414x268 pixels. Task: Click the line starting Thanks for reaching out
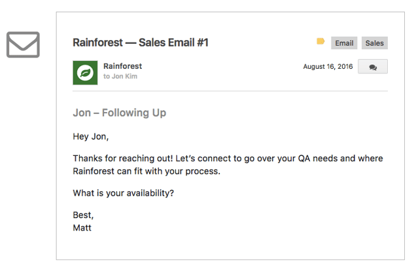pos(228,159)
